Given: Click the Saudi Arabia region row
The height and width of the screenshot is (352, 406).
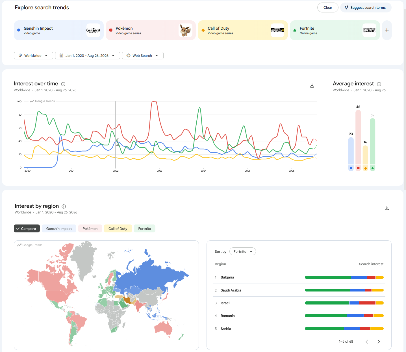Looking at the screenshot, I should 299,290.
